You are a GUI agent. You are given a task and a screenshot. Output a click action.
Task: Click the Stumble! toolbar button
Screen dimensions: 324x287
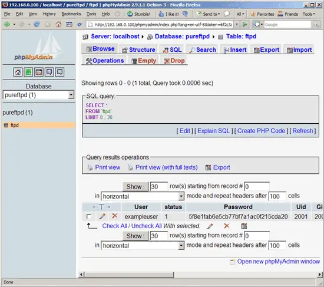click(x=138, y=14)
